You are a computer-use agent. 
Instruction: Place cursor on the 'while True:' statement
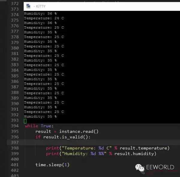click(39, 126)
